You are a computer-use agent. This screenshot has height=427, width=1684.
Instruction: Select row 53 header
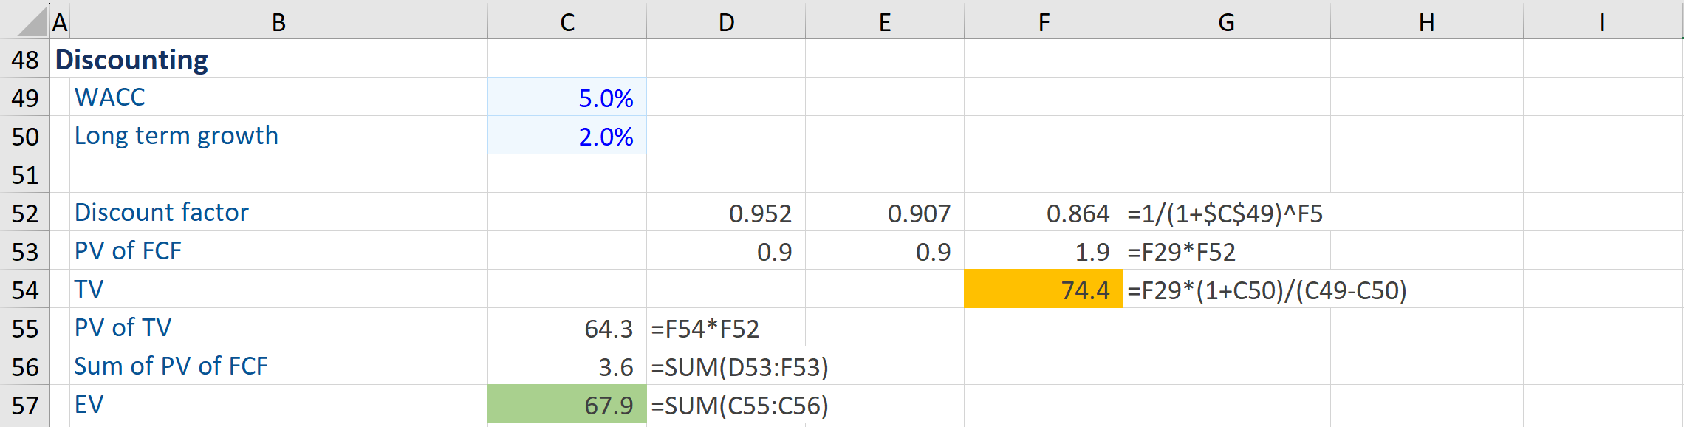tap(24, 251)
